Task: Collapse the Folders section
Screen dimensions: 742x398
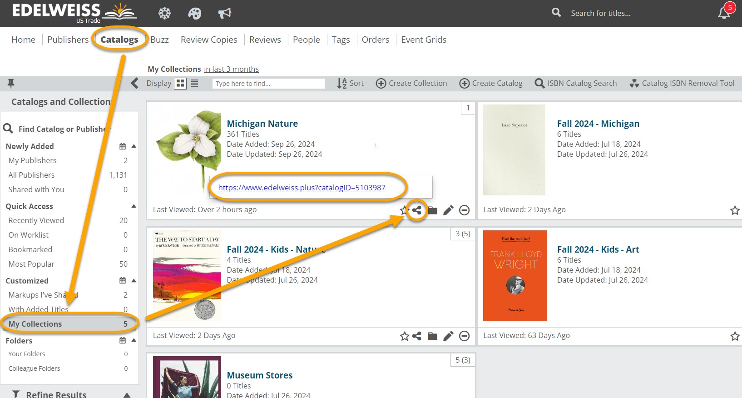Action: click(134, 340)
